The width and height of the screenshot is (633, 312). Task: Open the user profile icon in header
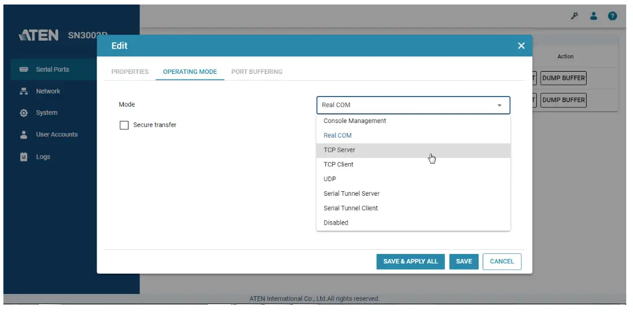click(x=593, y=16)
